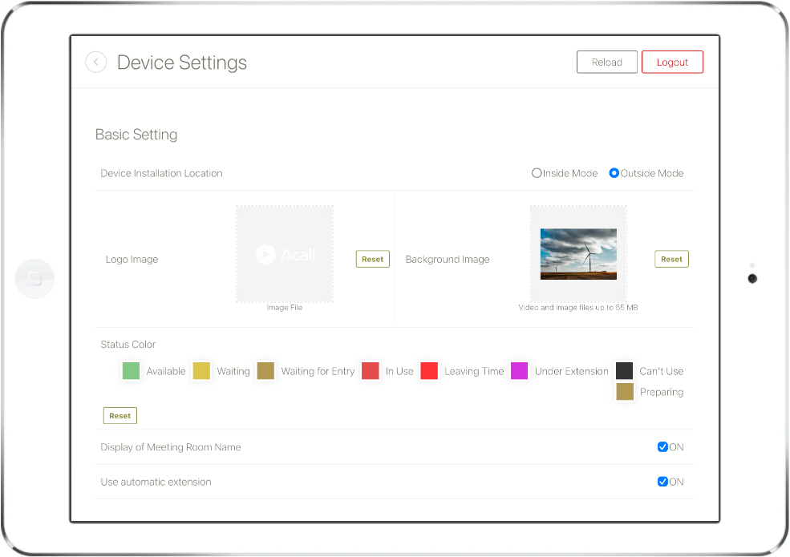Viewport: 790px width, 557px height.
Task: Select Outside Mode radio option
Action: (614, 173)
